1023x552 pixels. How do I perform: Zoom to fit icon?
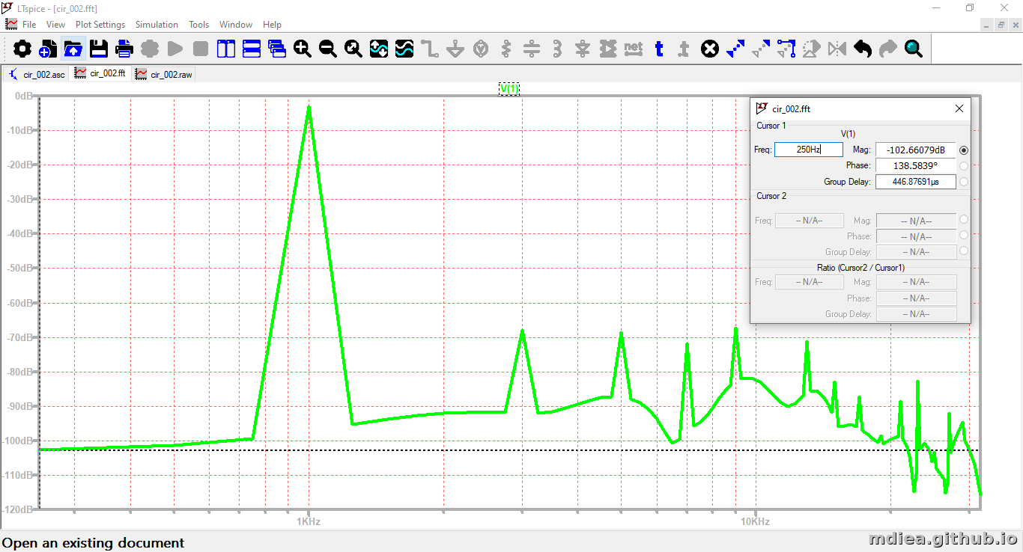tap(353, 49)
